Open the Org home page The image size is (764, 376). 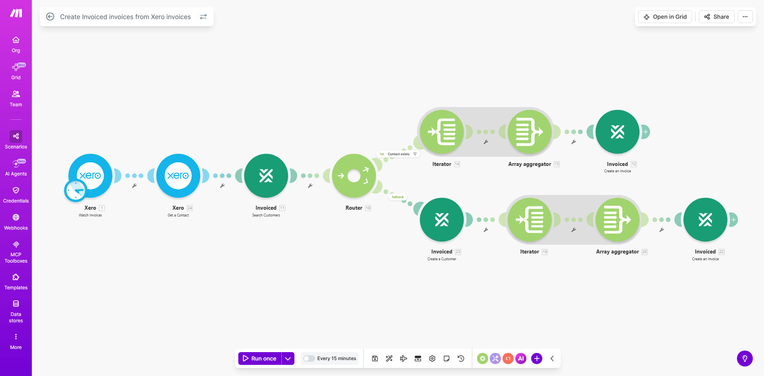coord(16,45)
